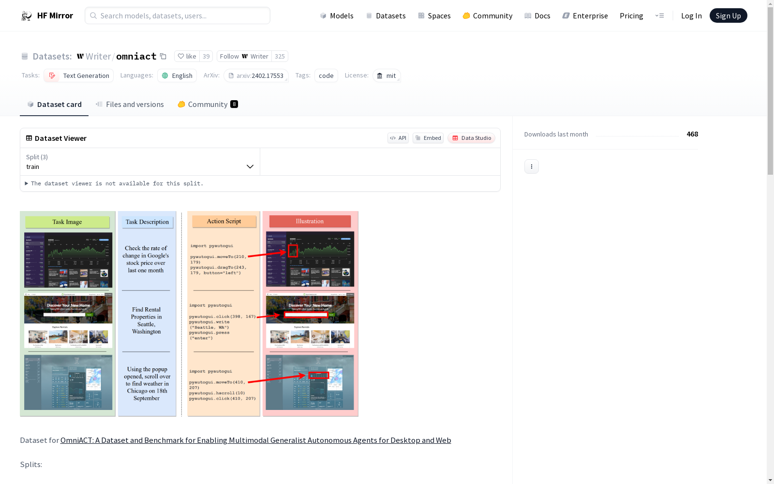Click the Downloads last month label
Viewport: 774px width, 484px height.
(556, 134)
